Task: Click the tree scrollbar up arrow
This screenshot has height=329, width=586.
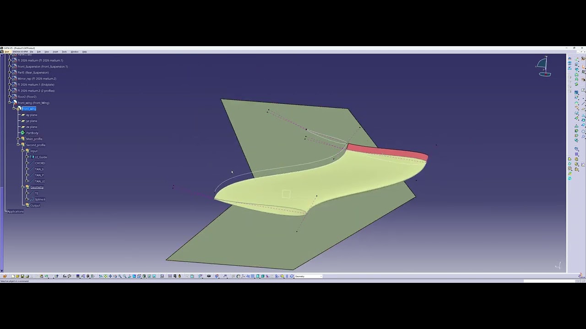Action: pyautogui.click(x=2, y=55)
